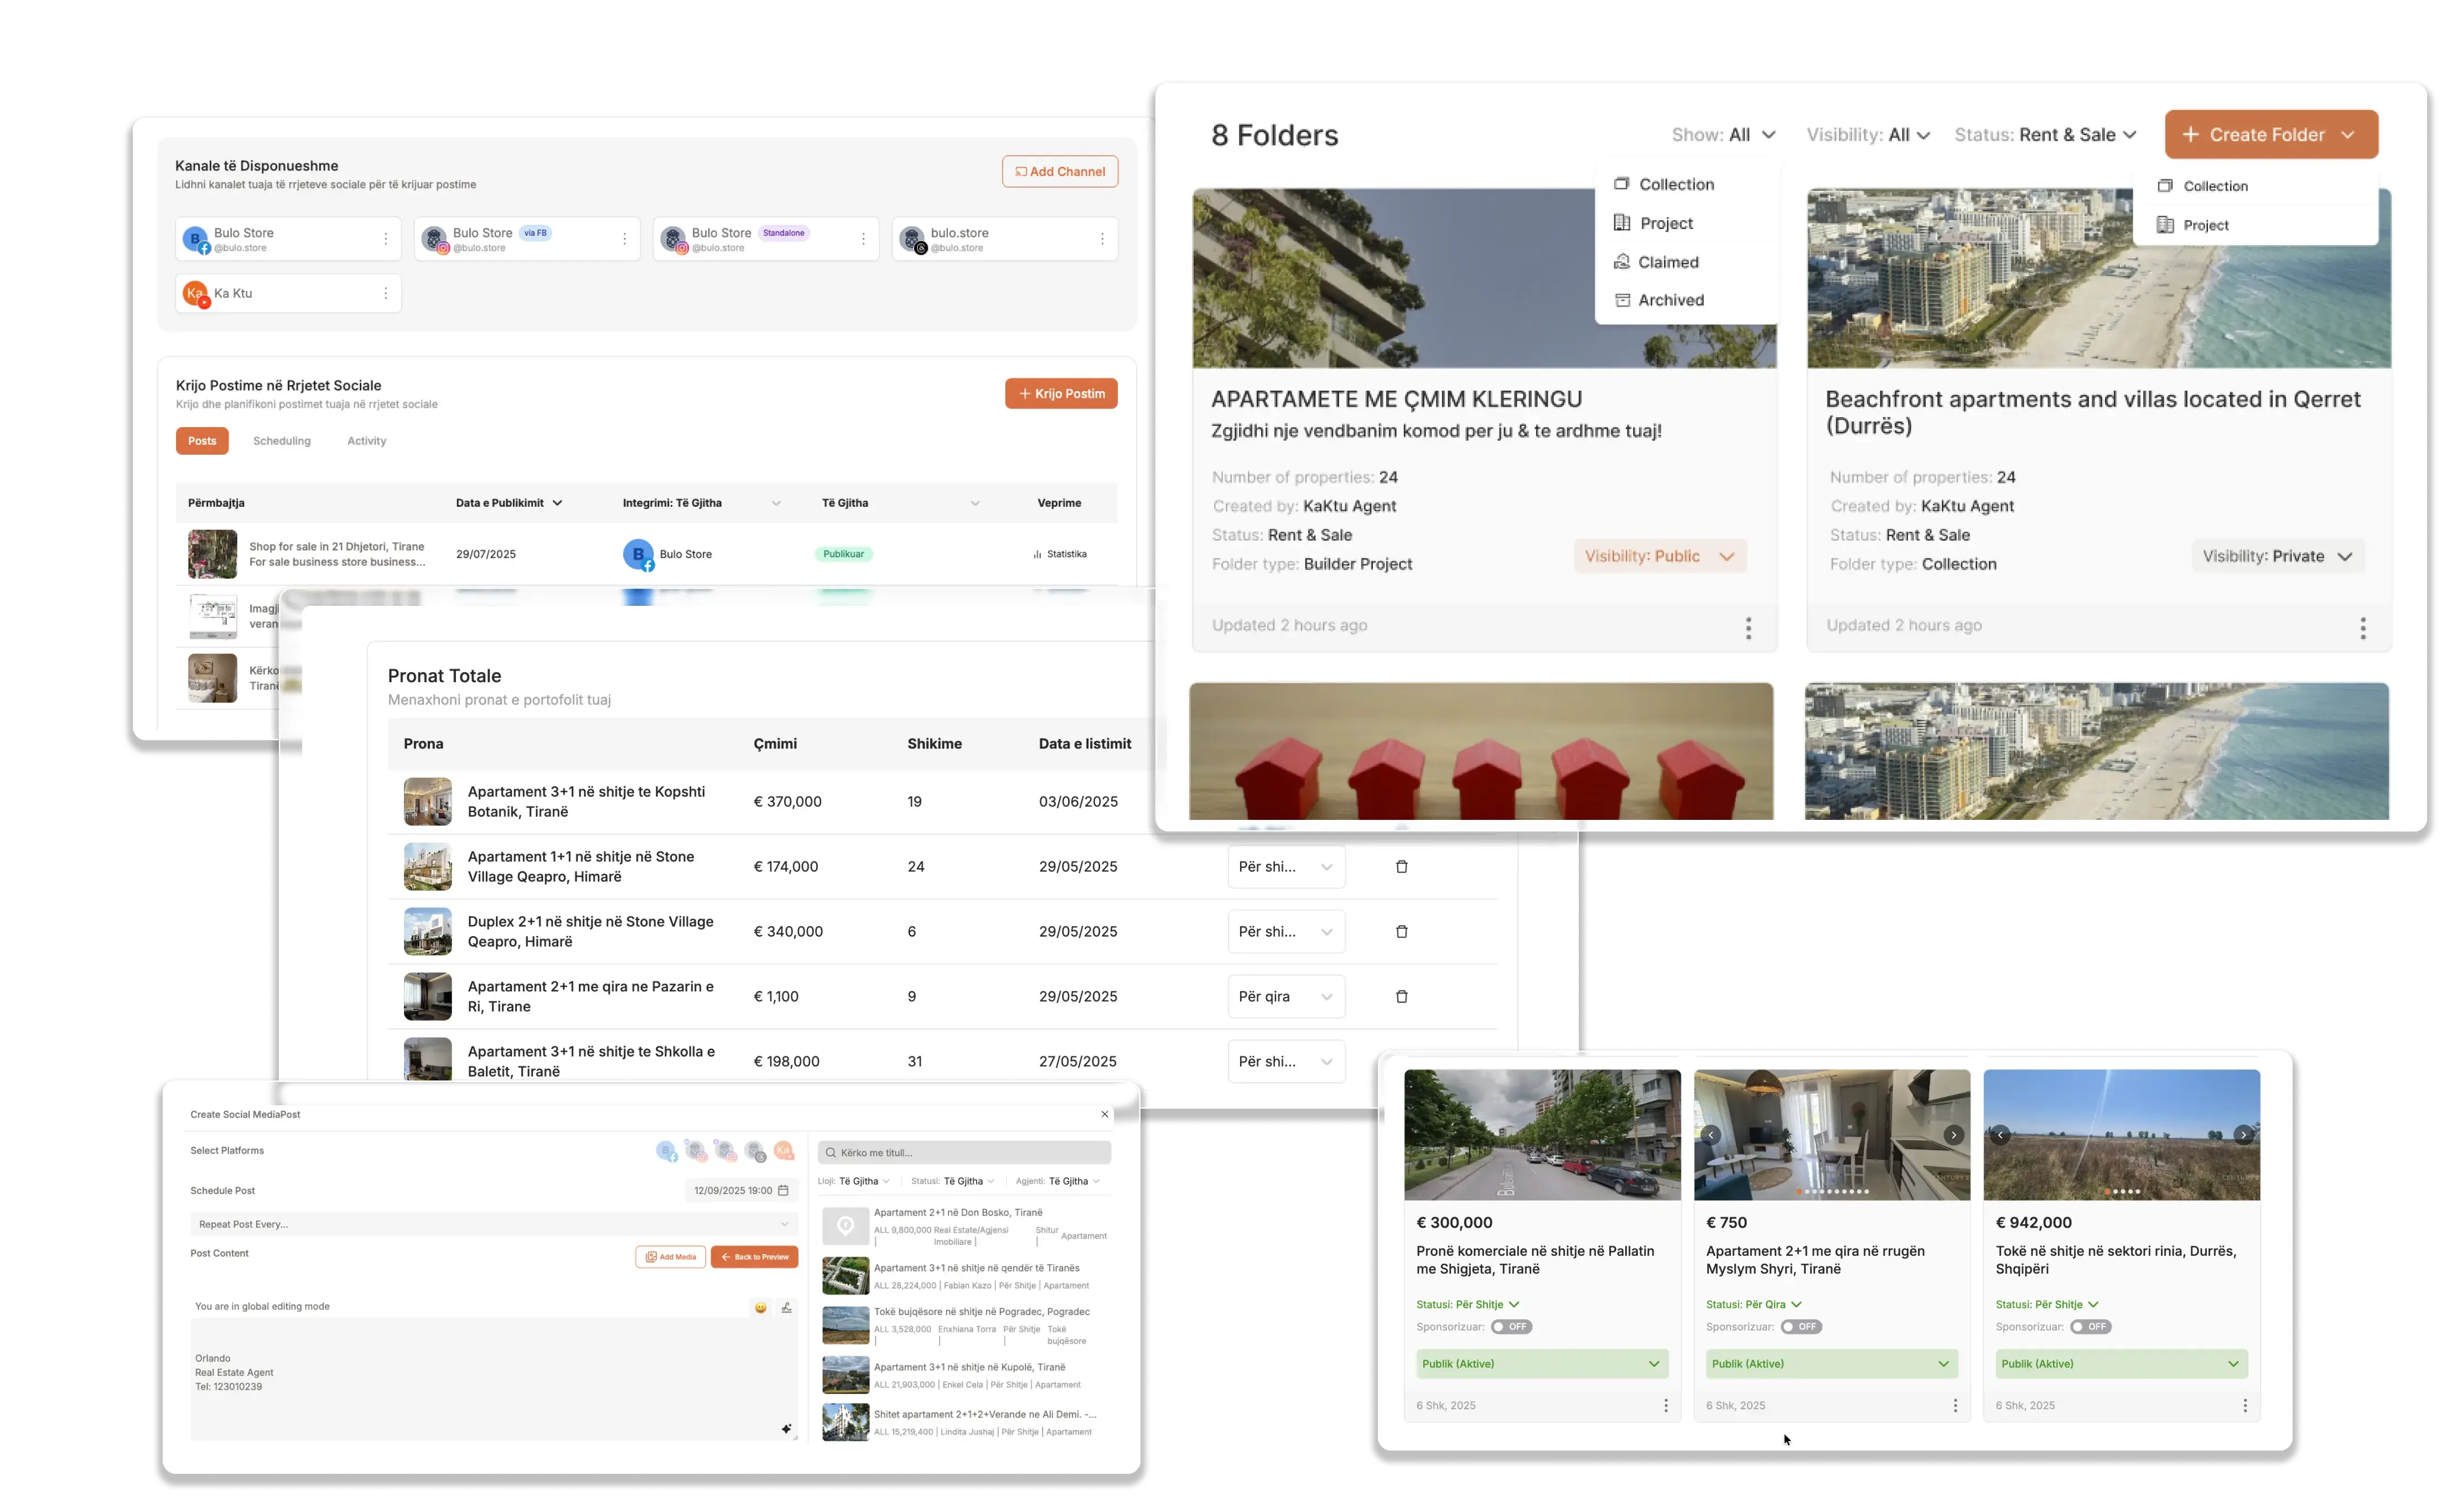Open the Lloji: Të Gjitha filter
This screenshot has width=2452, height=1512.
853,1181
